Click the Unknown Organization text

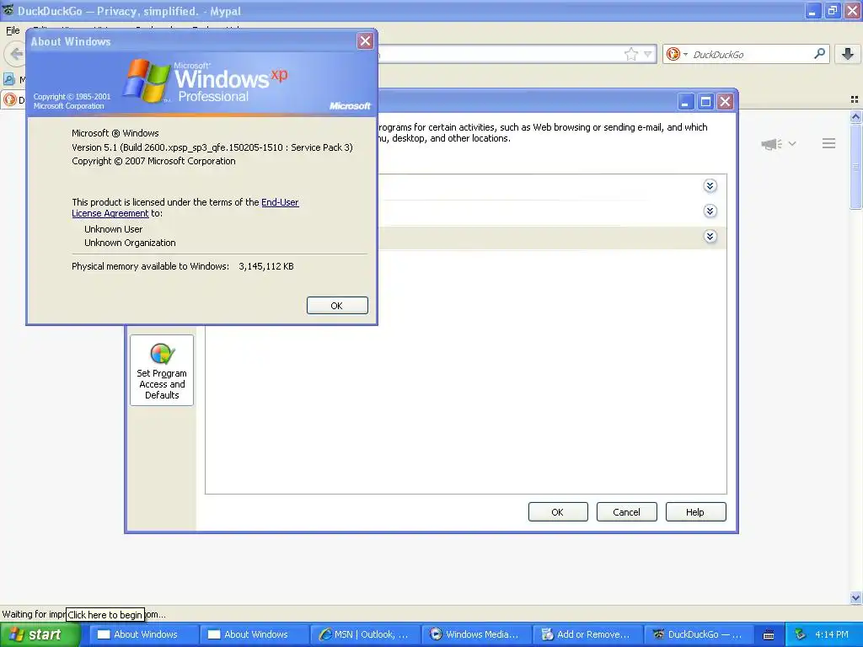[x=130, y=243]
